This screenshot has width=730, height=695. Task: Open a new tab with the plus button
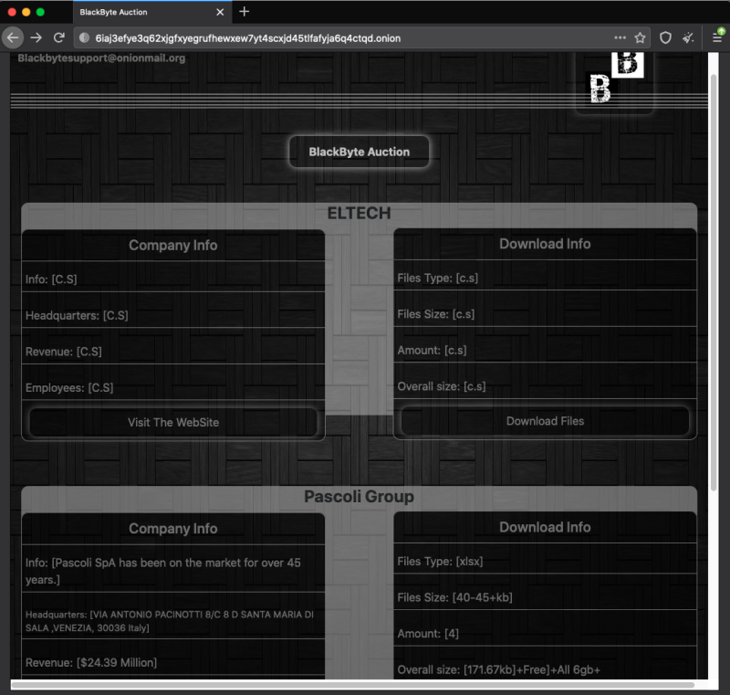coord(242,13)
